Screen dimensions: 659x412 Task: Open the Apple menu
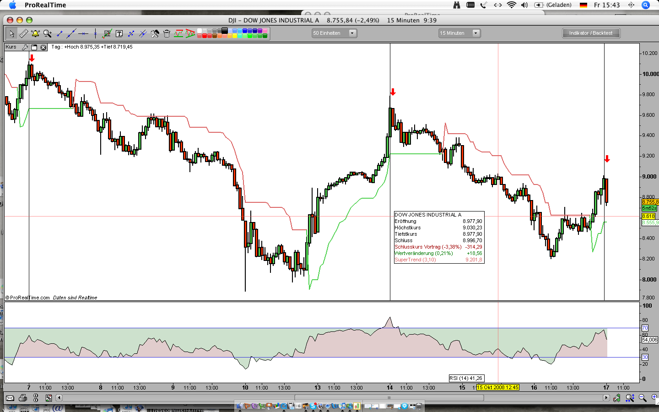click(12, 5)
